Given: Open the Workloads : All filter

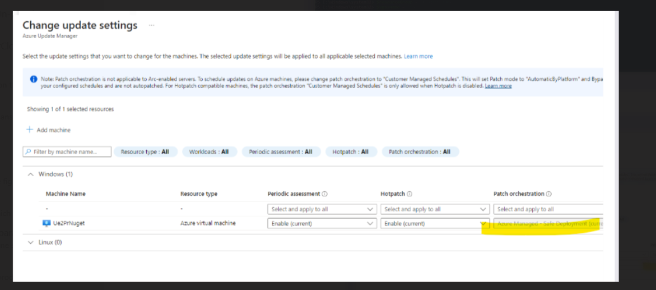Looking at the screenshot, I should coord(209,151).
